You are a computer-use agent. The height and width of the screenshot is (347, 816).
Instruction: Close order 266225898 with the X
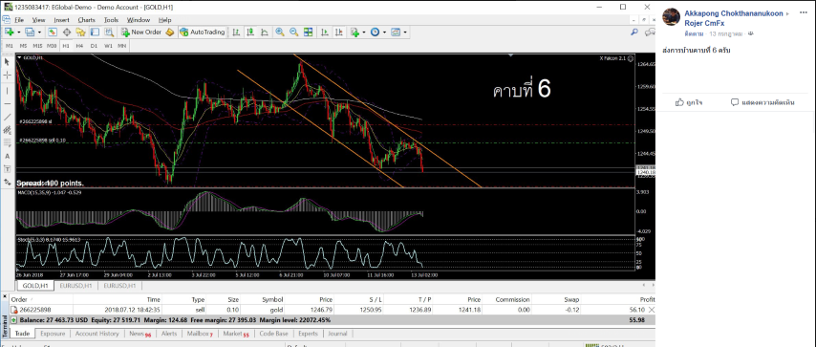[x=650, y=310]
